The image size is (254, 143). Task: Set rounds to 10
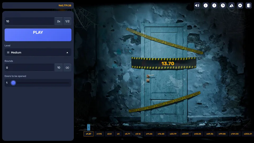[x=59, y=68]
